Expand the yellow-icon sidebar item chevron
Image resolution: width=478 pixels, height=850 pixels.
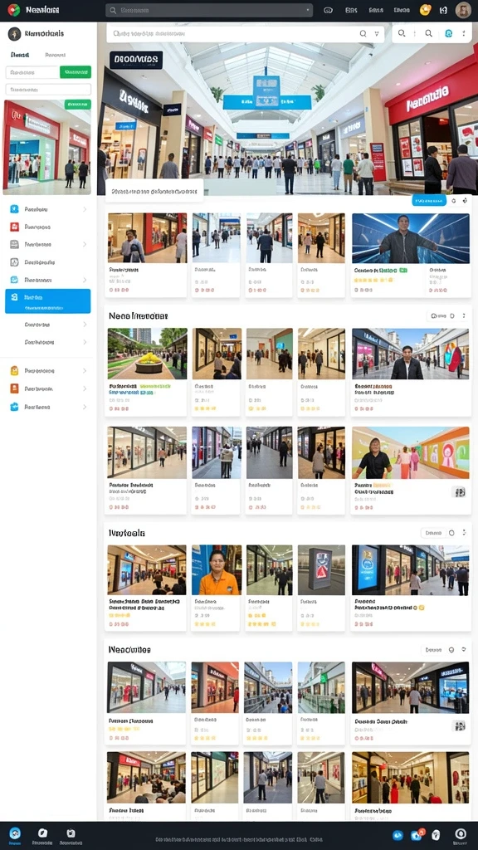click(85, 371)
